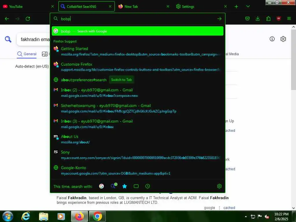
Task: Click the go arrow in the address bar
Action: click(219, 19)
